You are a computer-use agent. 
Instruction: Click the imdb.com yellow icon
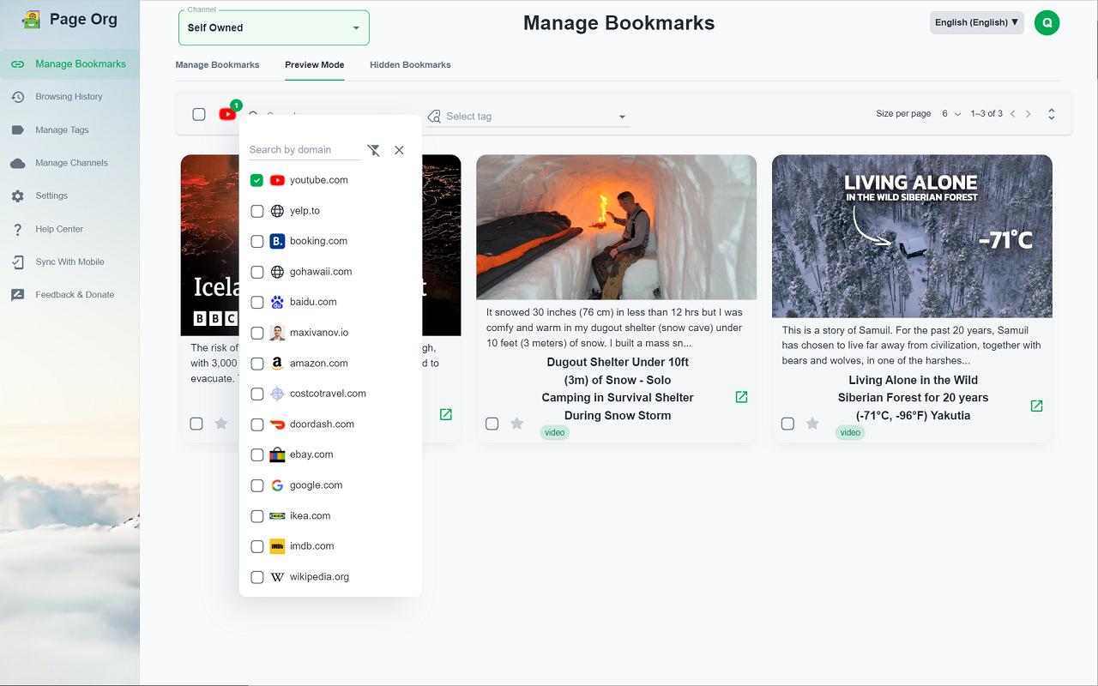coord(277,546)
